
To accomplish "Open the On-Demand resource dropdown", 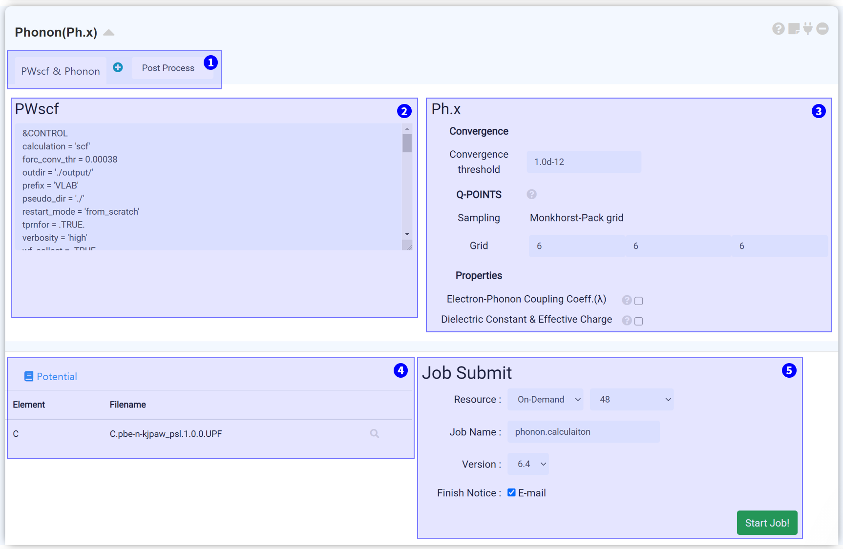I will coord(545,399).
